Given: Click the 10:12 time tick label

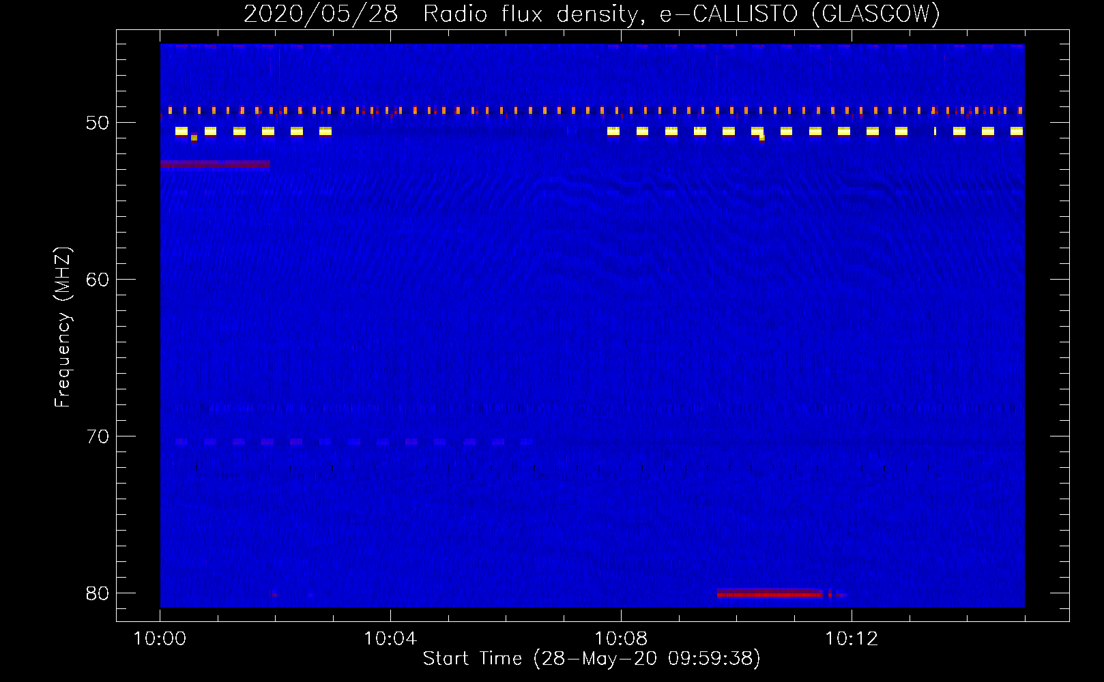Looking at the screenshot, I should pos(852,639).
